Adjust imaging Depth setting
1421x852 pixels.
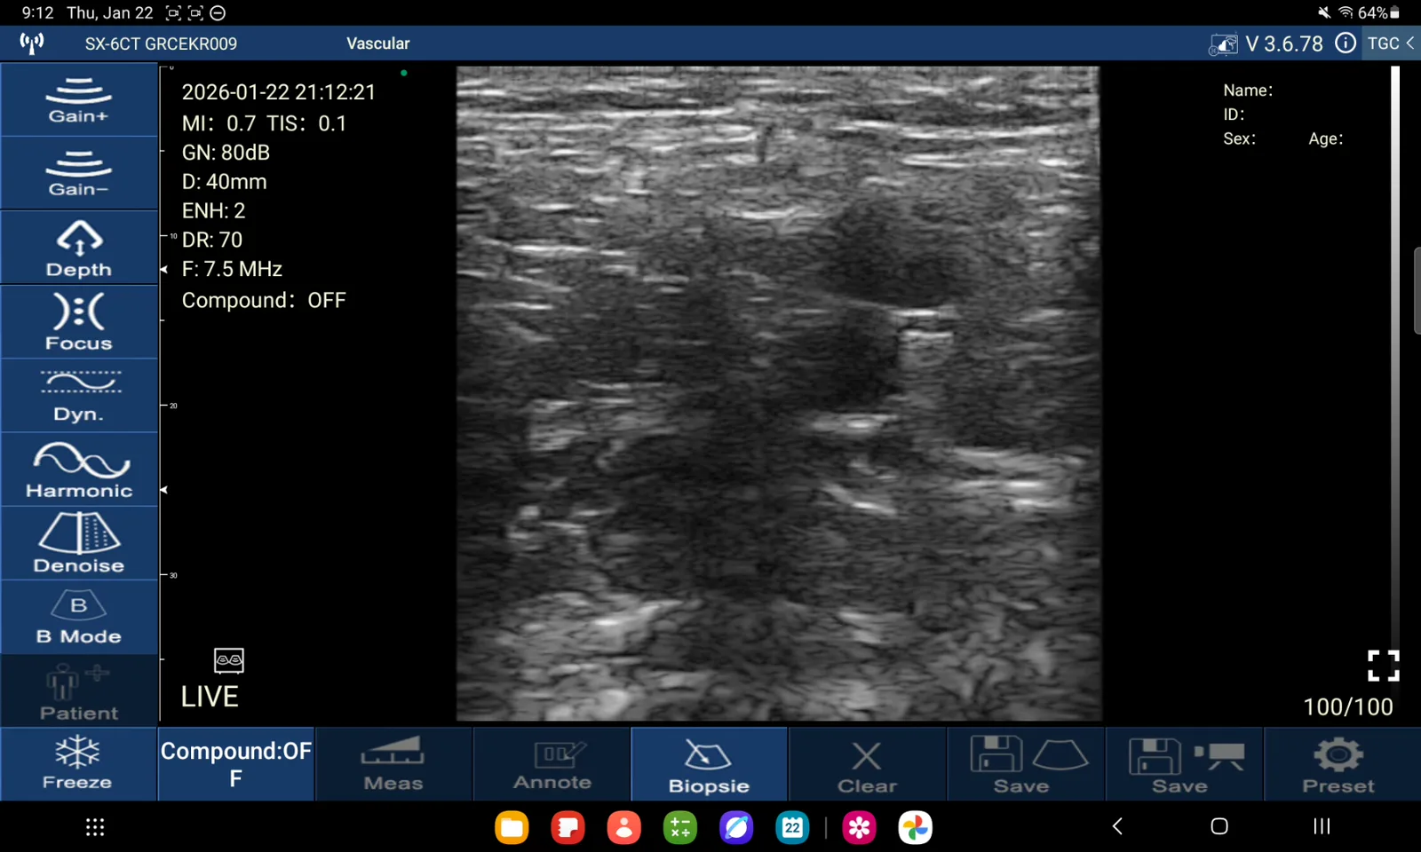(79, 248)
